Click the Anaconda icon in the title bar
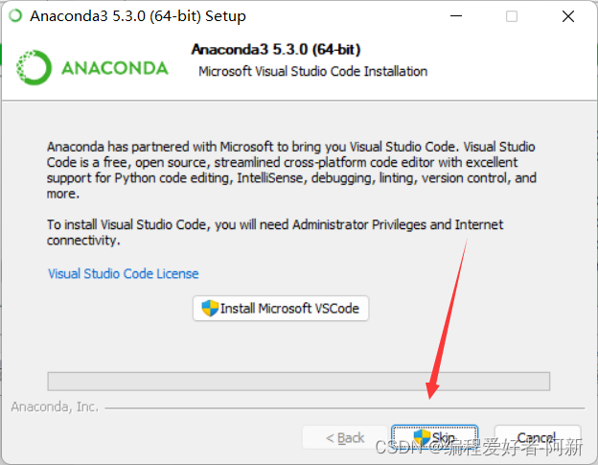Viewport: 598px width, 465px height. (x=14, y=16)
